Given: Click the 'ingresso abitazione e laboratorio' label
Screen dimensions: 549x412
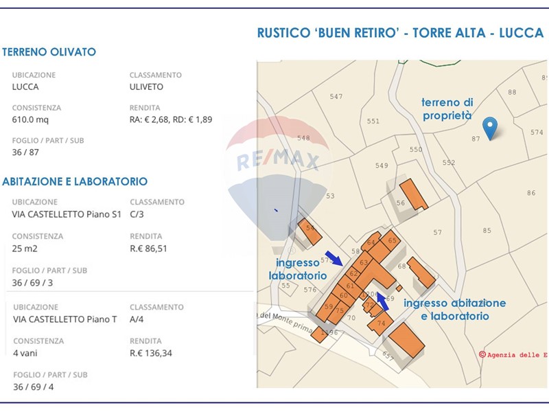Looking at the screenshot, I should [x=454, y=310].
